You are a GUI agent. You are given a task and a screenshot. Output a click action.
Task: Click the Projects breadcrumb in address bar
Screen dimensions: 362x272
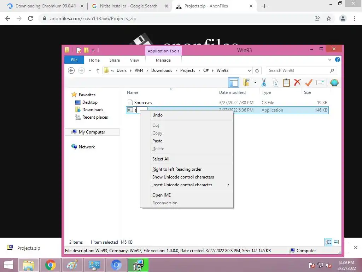[x=187, y=70]
